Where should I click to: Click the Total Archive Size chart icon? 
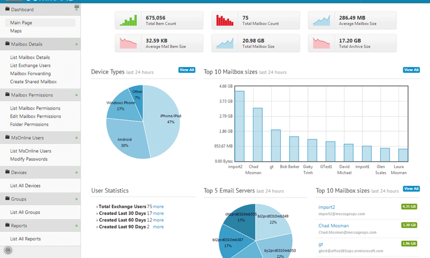(x=322, y=43)
